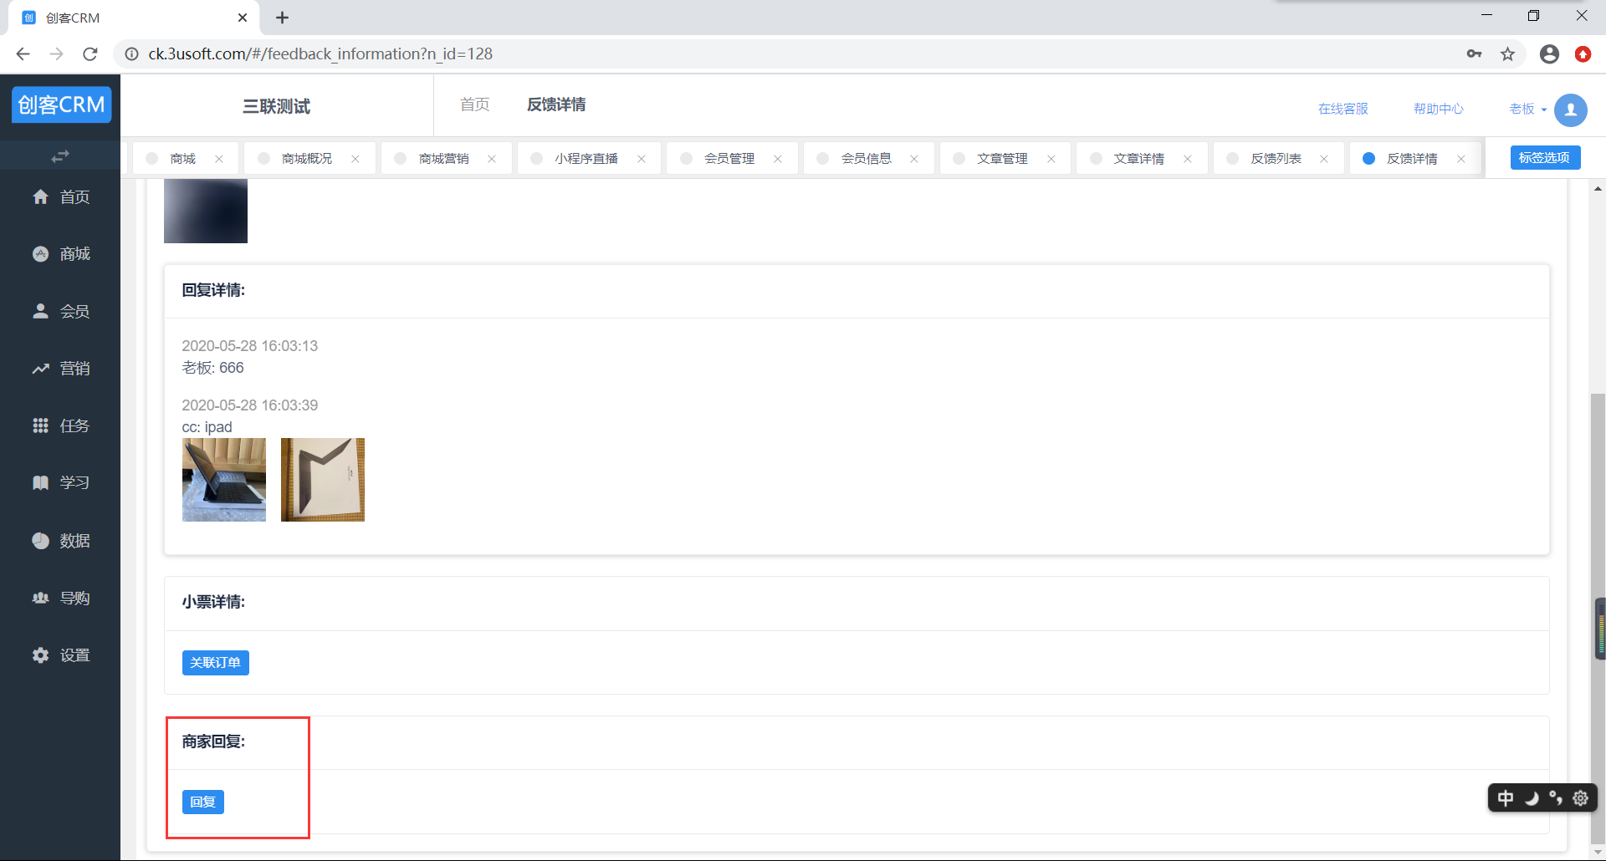Close the 会员管理 tab
The image size is (1606, 861).
click(778, 159)
